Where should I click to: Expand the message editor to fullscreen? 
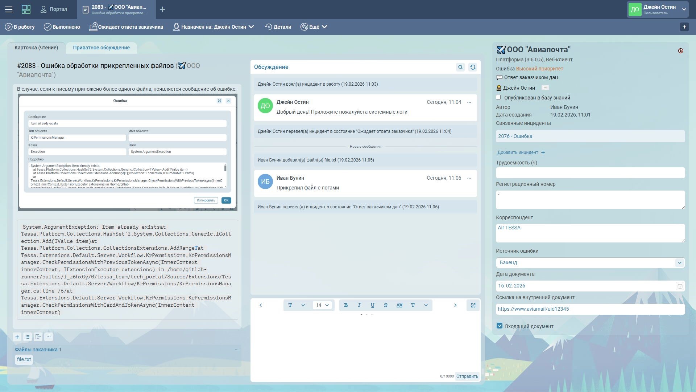[x=473, y=305]
